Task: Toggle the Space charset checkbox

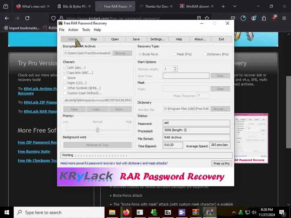Action: [65, 78]
